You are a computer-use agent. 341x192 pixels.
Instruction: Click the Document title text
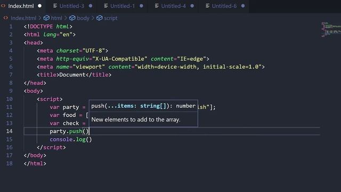(72, 75)
